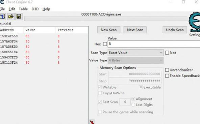Click the Previous column header

[72, 30]
